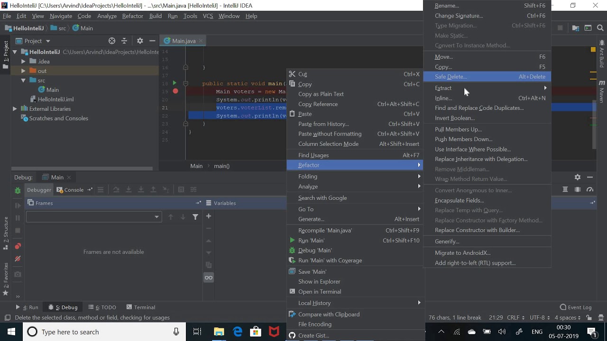
Task: Click the taskbar search microphone icon
Action: 176,332
